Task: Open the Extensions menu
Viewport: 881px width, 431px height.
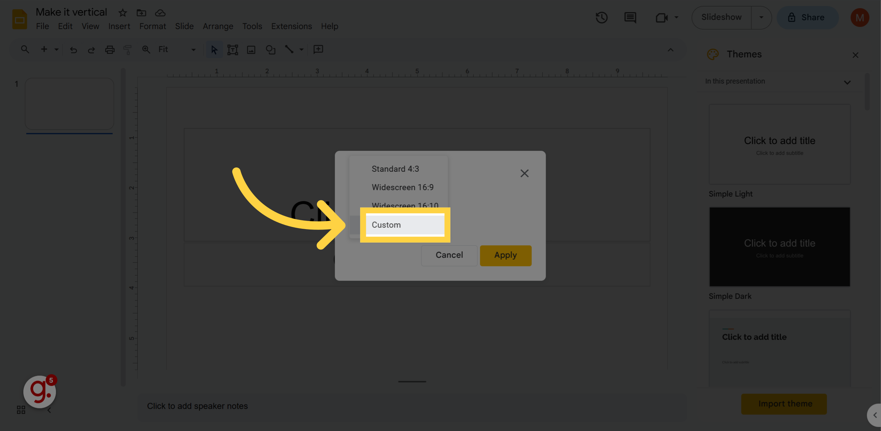Action: tap(291, 26)
